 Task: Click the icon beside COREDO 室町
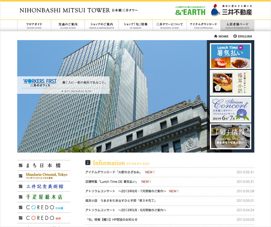click(21, 218)
